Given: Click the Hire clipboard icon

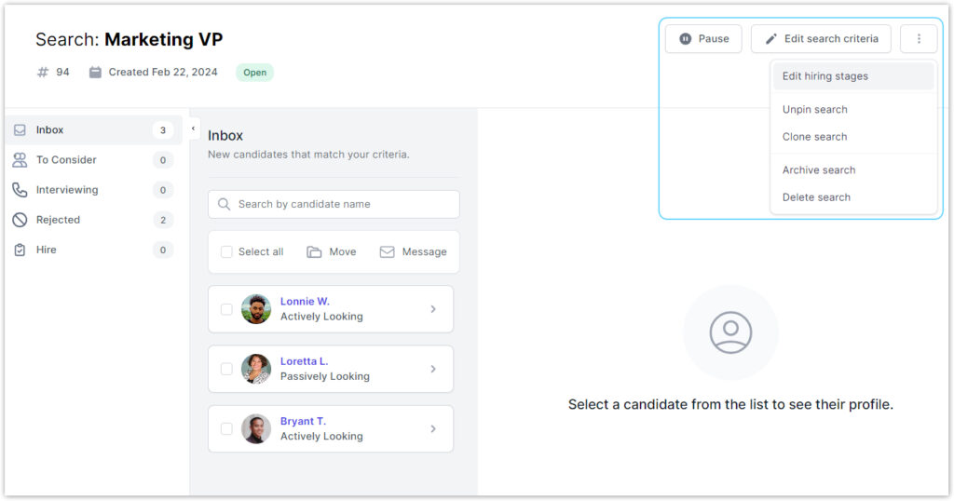Looking at the screenshot, I should click(20, 250).
